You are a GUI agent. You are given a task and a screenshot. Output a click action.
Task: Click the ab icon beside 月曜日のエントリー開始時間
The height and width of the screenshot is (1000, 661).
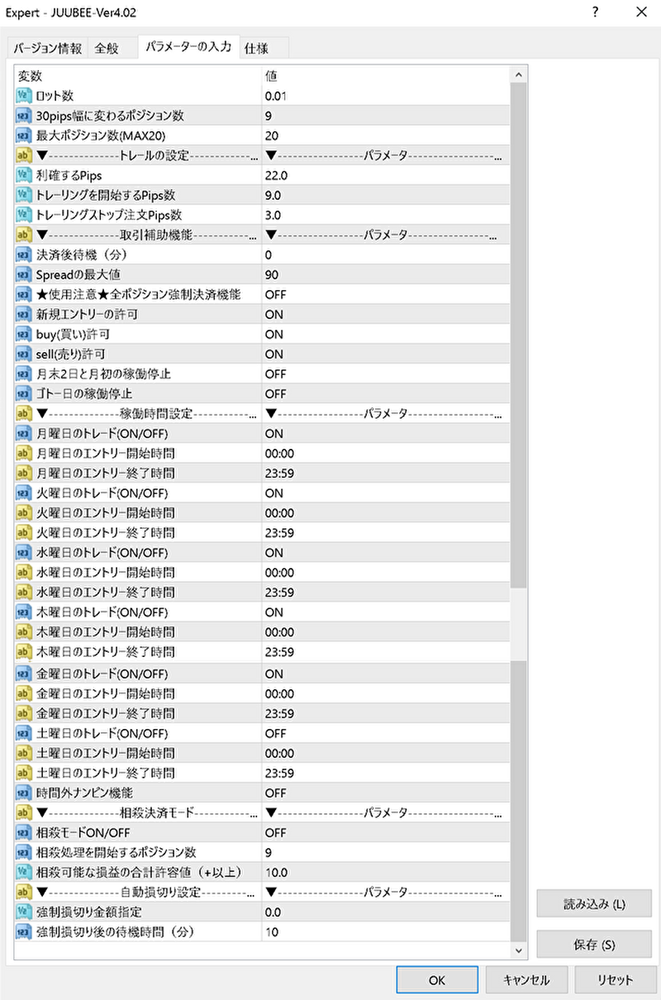(24, 454)
